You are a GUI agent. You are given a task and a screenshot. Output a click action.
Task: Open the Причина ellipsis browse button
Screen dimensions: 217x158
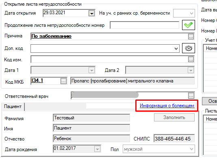pos(191,37)
